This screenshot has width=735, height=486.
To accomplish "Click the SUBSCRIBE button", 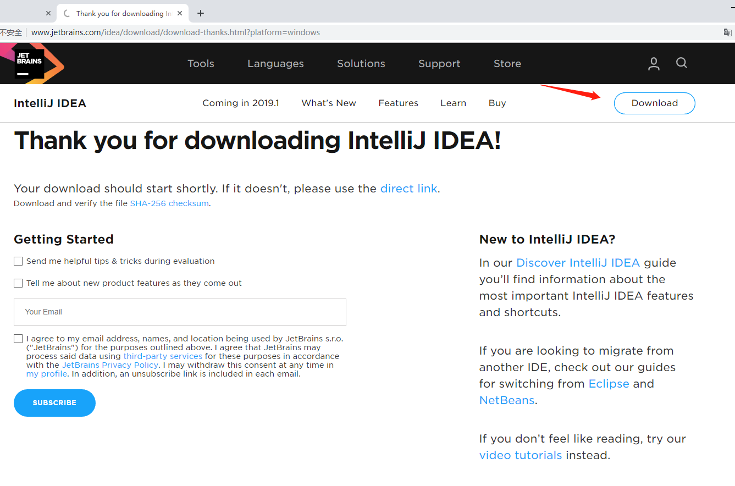I will [54, 403].
